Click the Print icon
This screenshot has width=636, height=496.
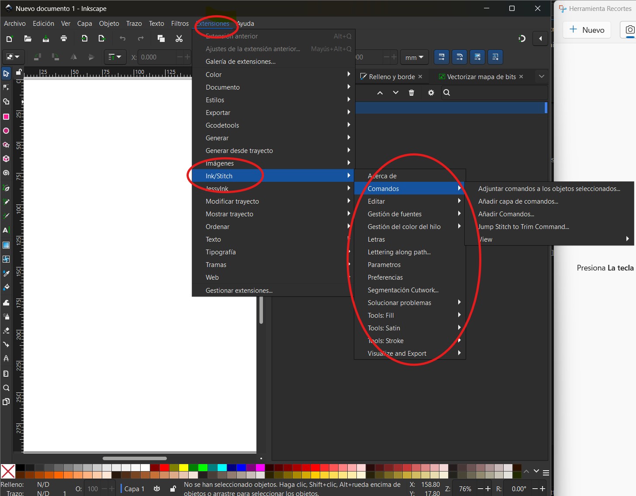pos(64,38)
